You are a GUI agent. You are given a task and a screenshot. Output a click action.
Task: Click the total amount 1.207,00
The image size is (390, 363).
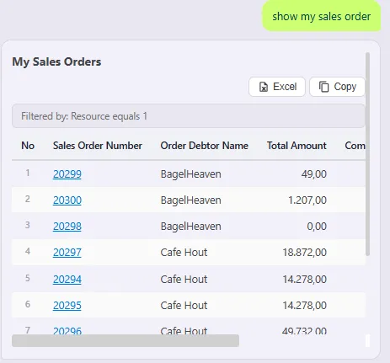pos(307,200)
